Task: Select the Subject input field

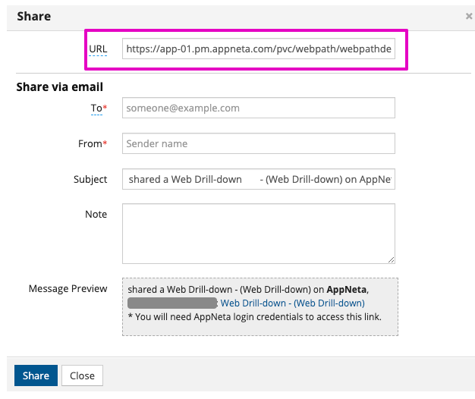Action: [x=259, y=179]
